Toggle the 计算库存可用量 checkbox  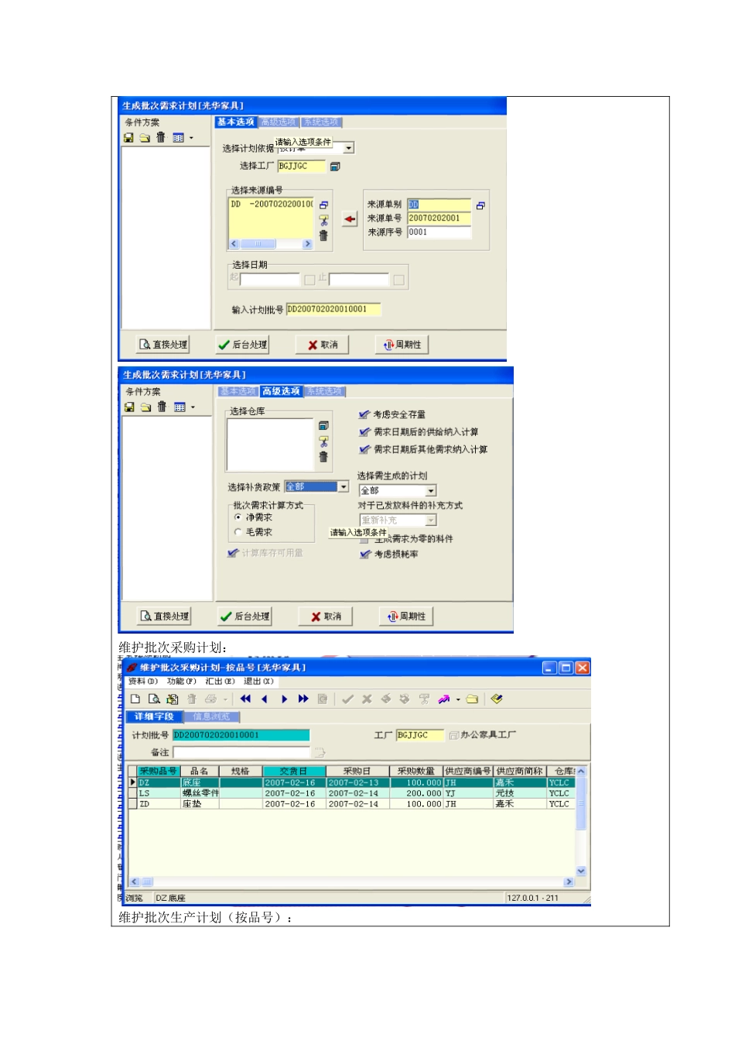pyautogui.click(x=232, y=553)
